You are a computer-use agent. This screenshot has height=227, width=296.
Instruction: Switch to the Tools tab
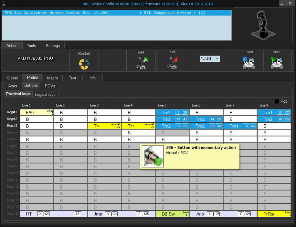(x=31, y=46)
